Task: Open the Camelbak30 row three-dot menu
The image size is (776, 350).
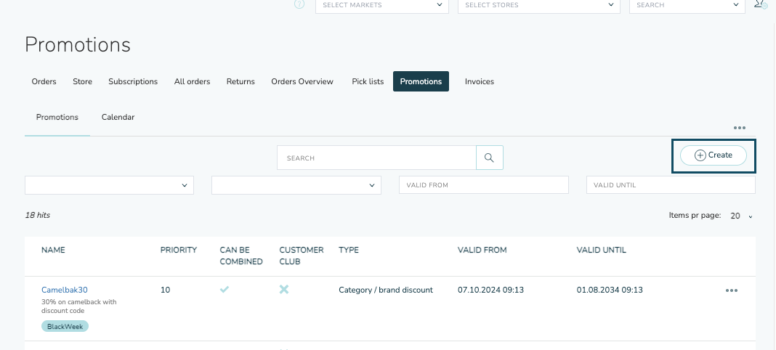Action: (731, 290)
